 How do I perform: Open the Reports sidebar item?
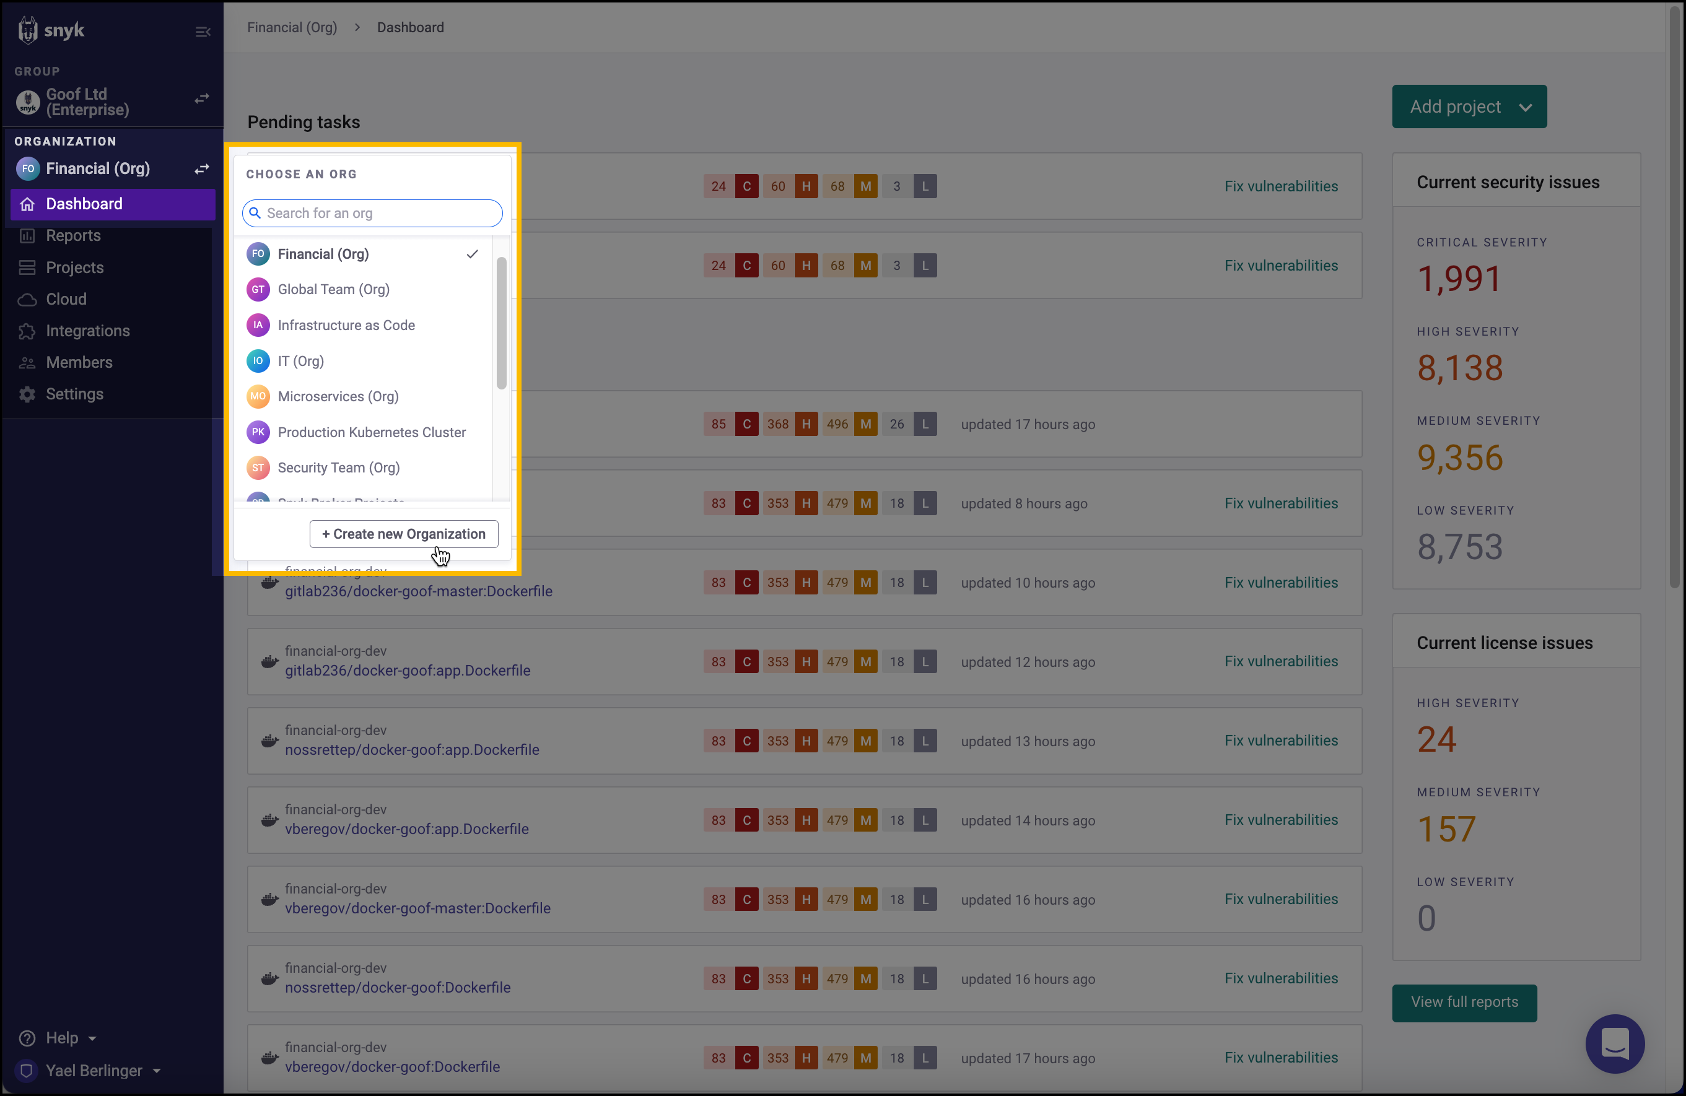pos(73,236)
